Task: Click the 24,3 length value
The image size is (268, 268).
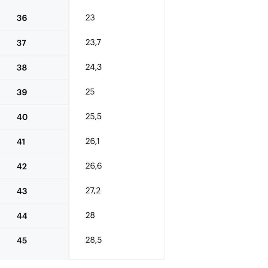Action: tap(94, 67)
